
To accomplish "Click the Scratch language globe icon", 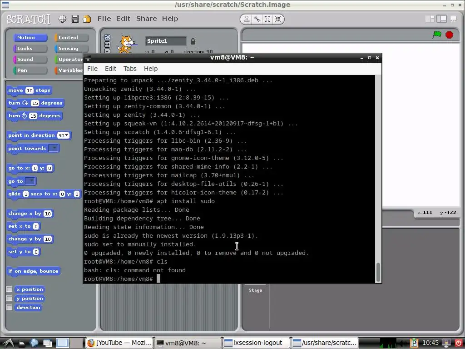I will pyautogui.click(x=62, y=19).
